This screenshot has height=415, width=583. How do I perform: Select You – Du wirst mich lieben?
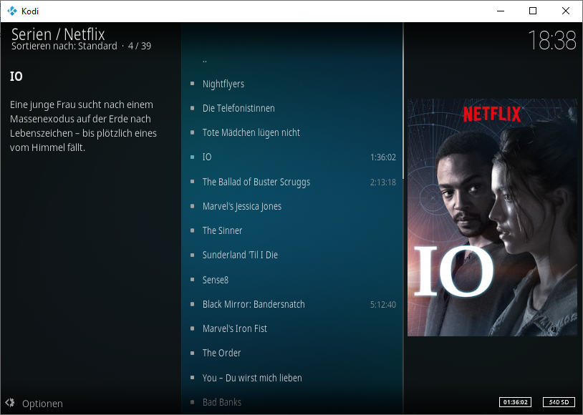click(x=292, y=378)
